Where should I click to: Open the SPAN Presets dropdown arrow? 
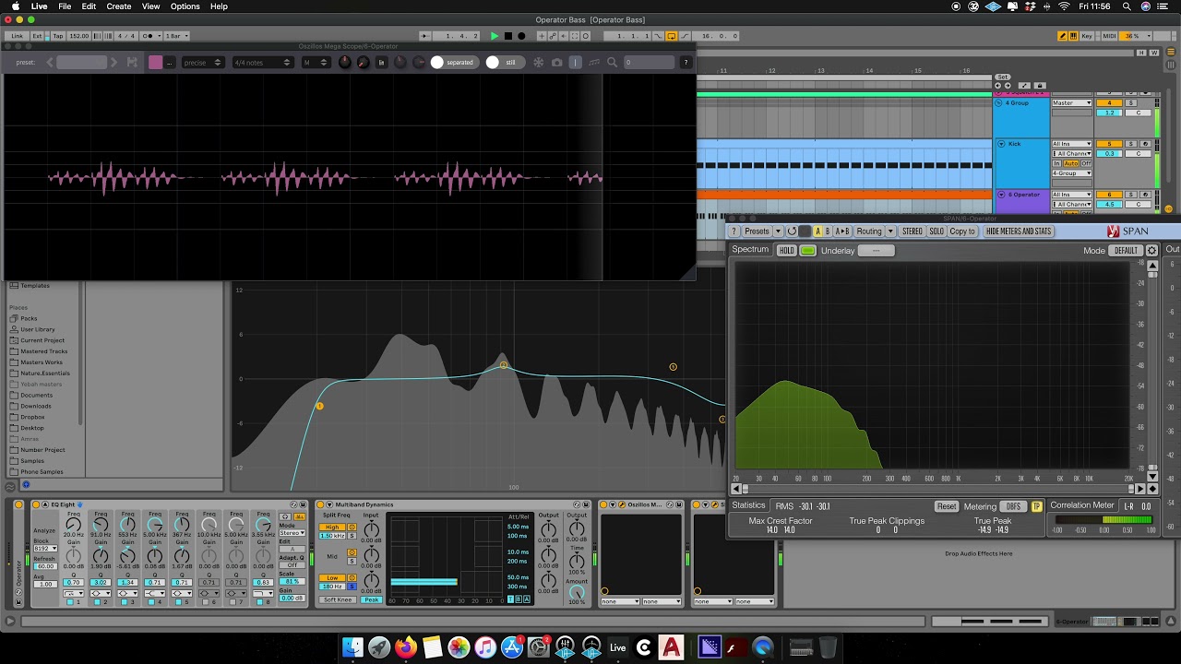tap(778, 231)
